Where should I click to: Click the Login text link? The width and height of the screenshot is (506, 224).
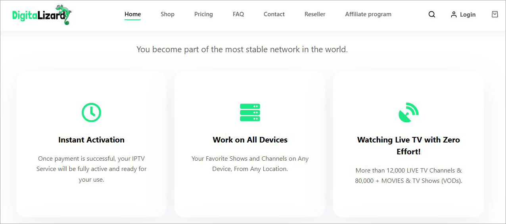(468, 15)
